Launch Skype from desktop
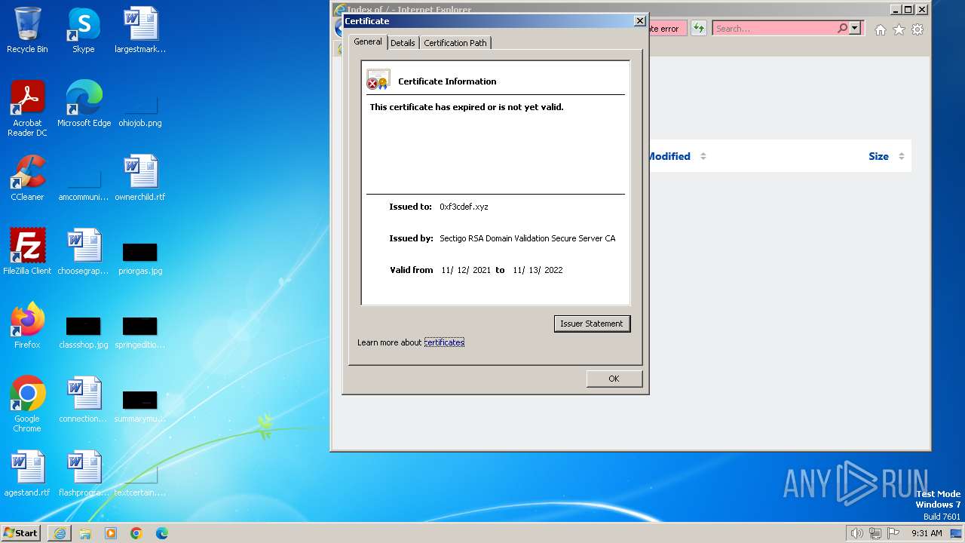 (x=83, y=30)
